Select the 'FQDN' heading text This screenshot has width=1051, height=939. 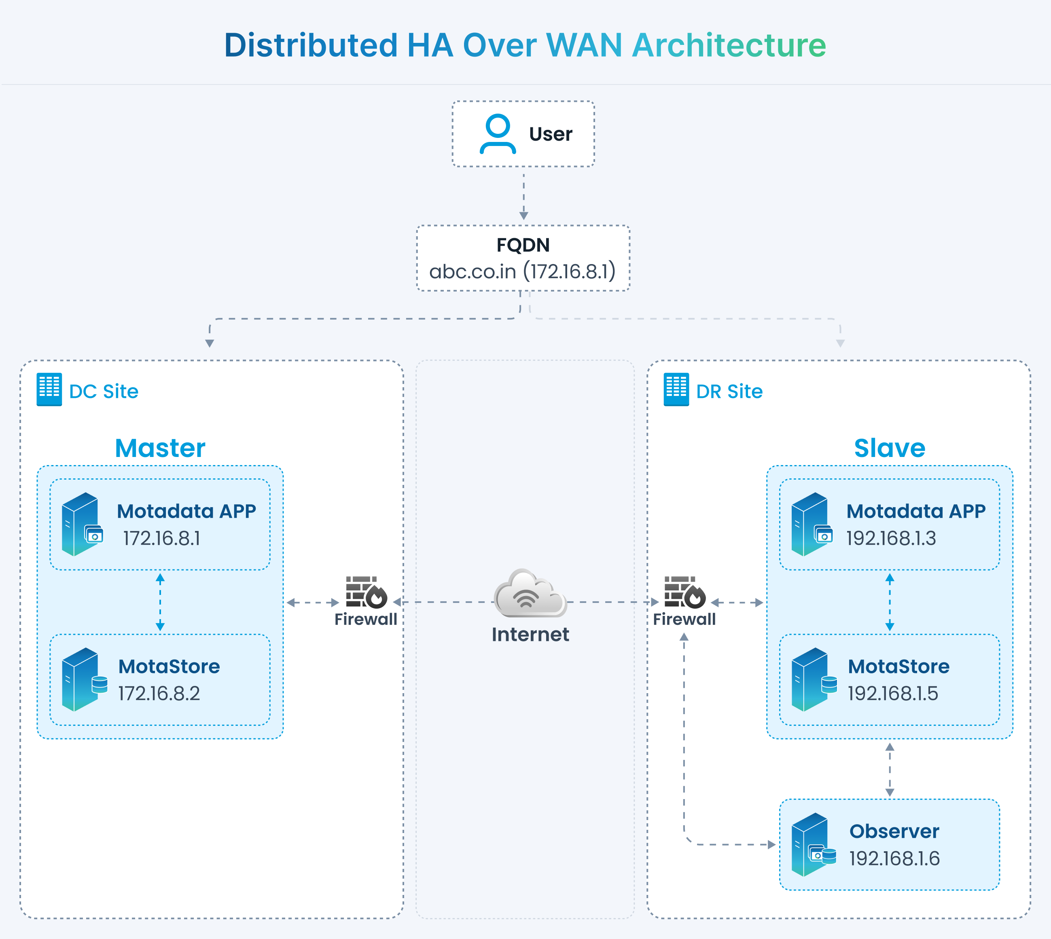[x=523, y=245]
